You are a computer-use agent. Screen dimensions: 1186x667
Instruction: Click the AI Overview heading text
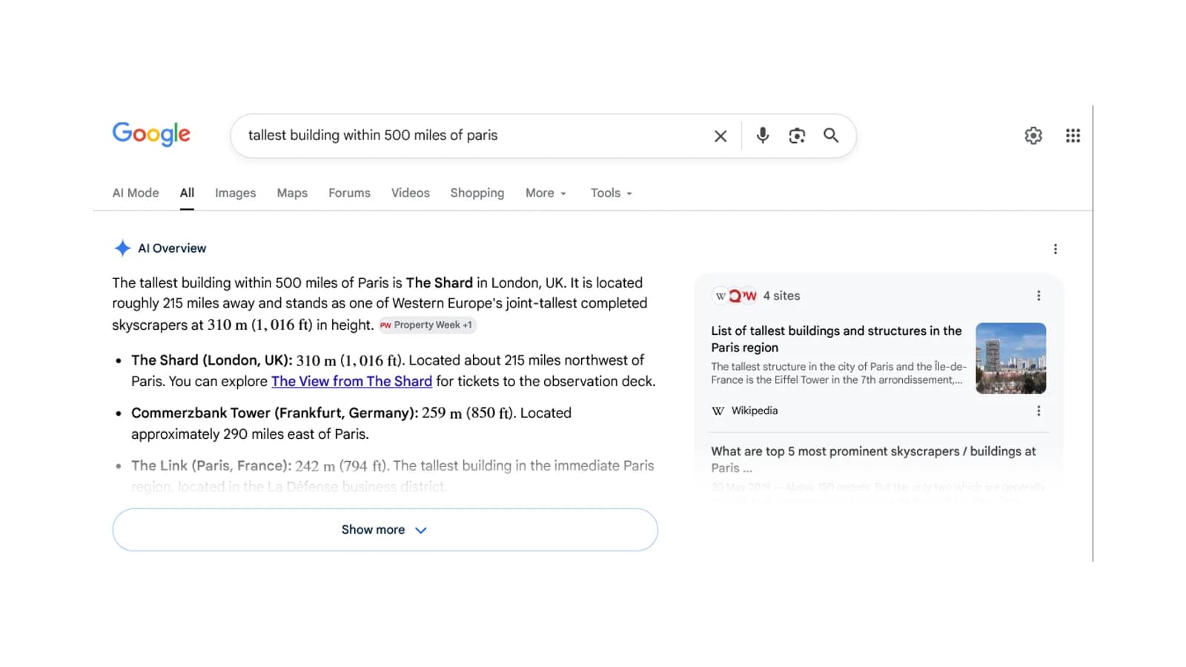(172, 248)
